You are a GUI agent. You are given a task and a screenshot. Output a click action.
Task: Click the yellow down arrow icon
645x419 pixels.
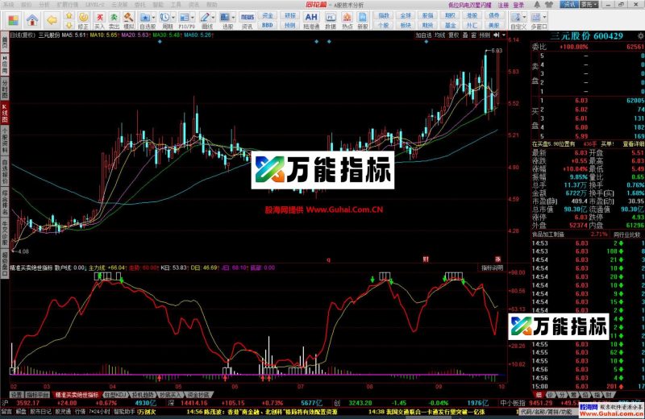(x=69, y=26)
